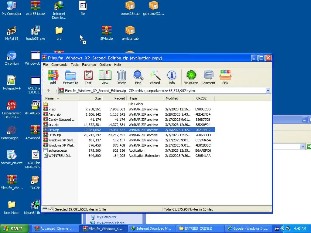Image resolution: width=311 pixels, height=233 pixels.
Task: Click the system tray expand arrow
Action: 283,228
